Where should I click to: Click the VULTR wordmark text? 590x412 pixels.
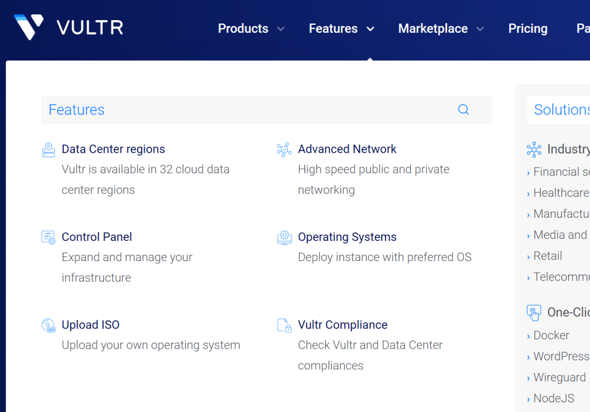[x=90, y=28]
